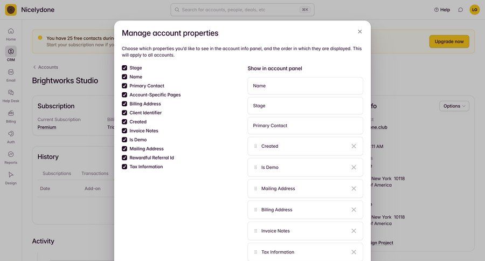The width and height of the screenshot is (485, 261).
Task: Toggle the Created checkbox
Action: tap(124, 122)
